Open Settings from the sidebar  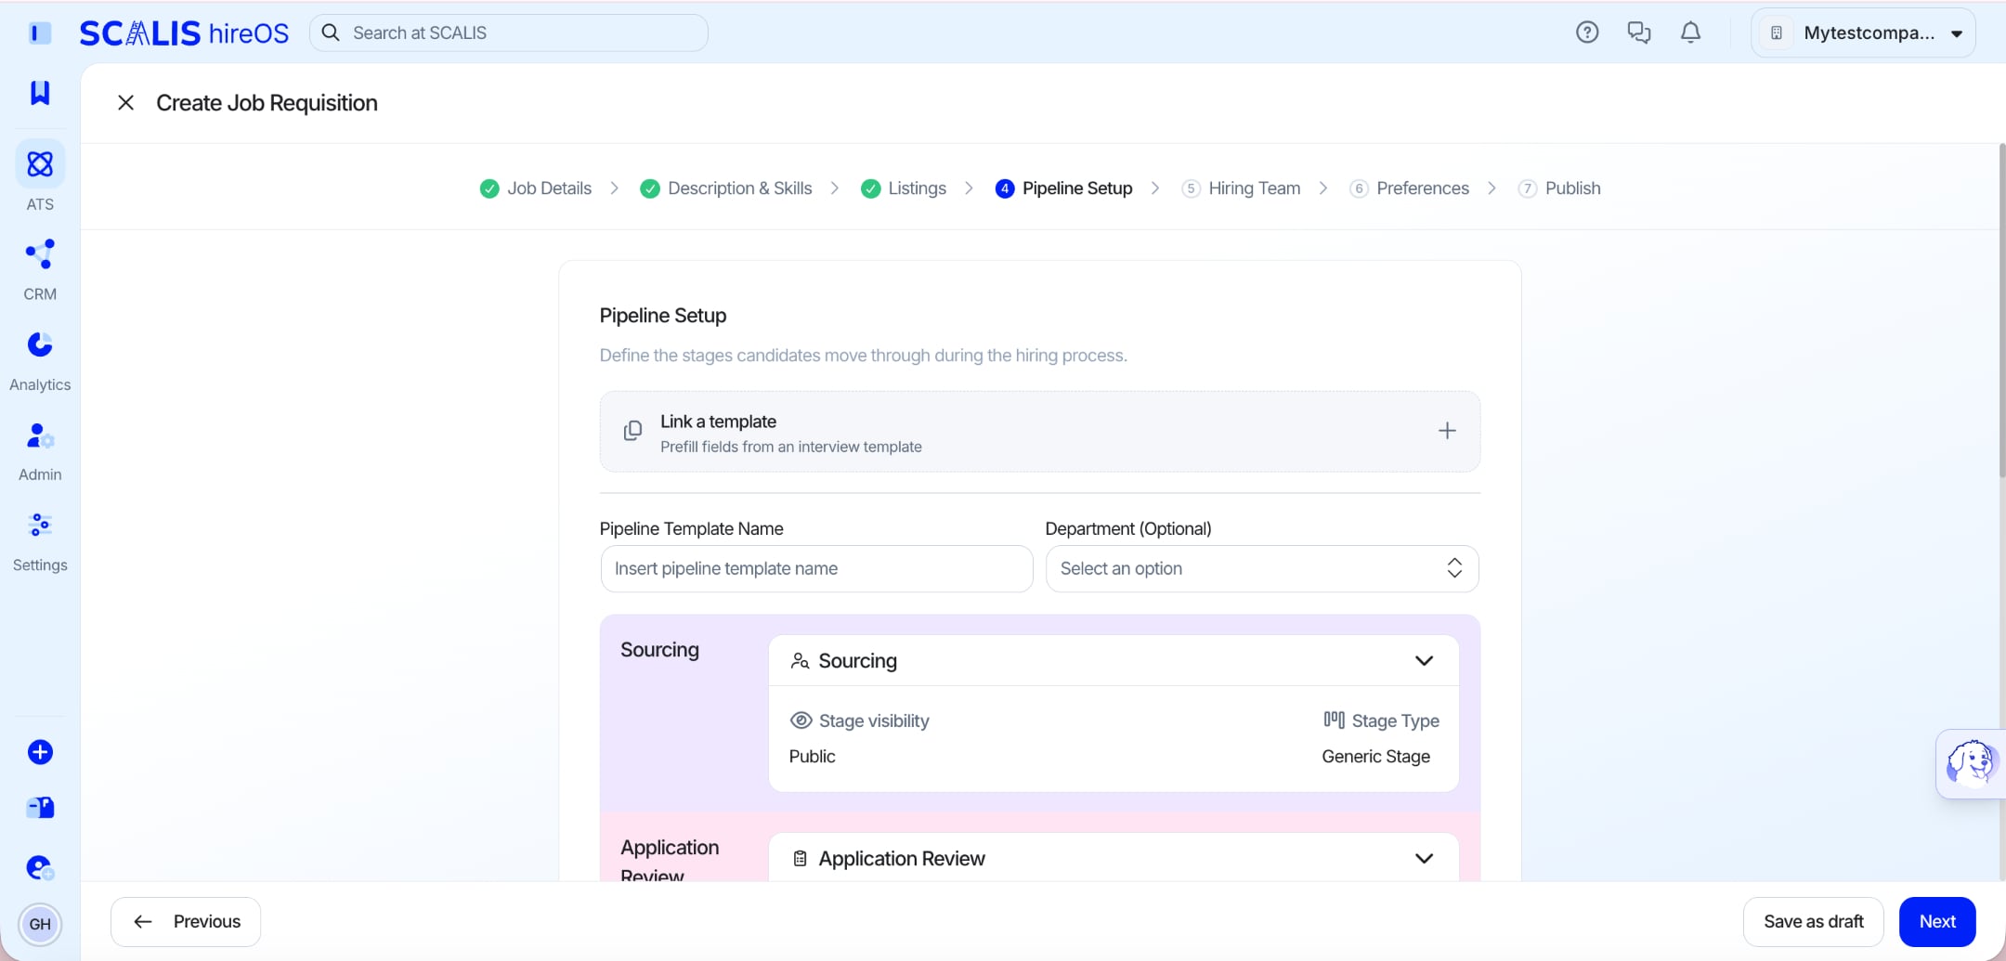point(40,542)
